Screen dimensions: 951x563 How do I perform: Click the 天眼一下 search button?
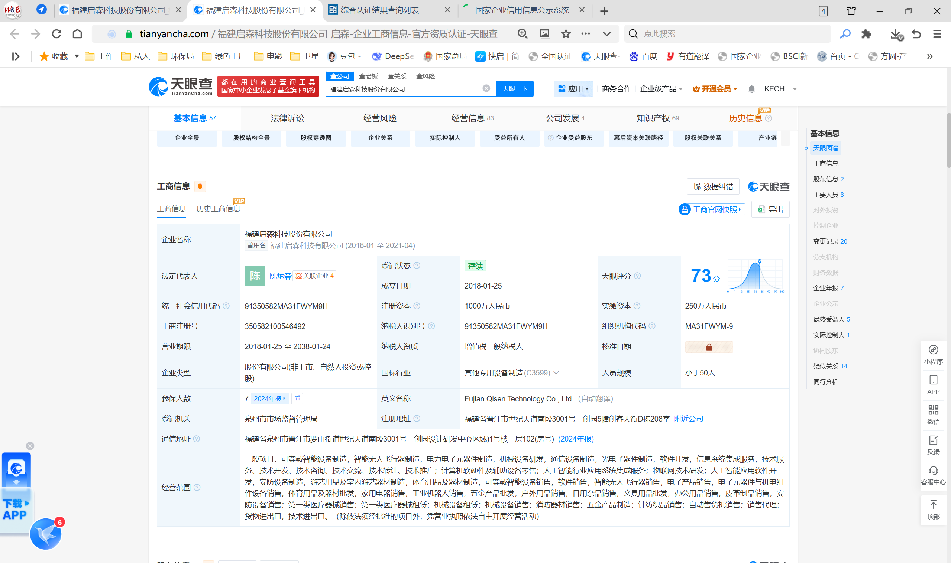(x=514, y=89)
